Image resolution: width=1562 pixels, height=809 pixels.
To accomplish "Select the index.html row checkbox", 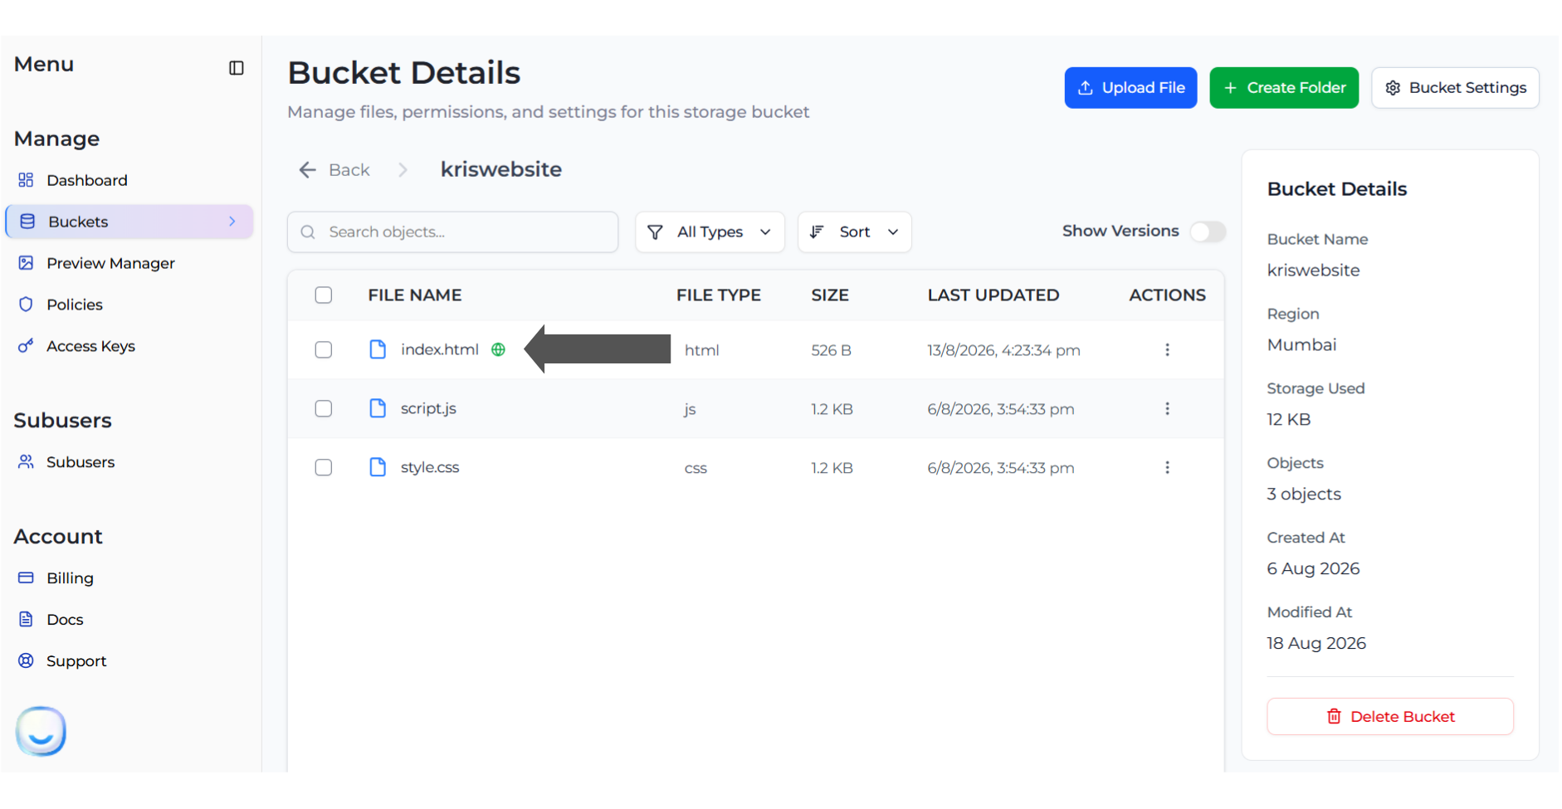I will click(324, 349).
